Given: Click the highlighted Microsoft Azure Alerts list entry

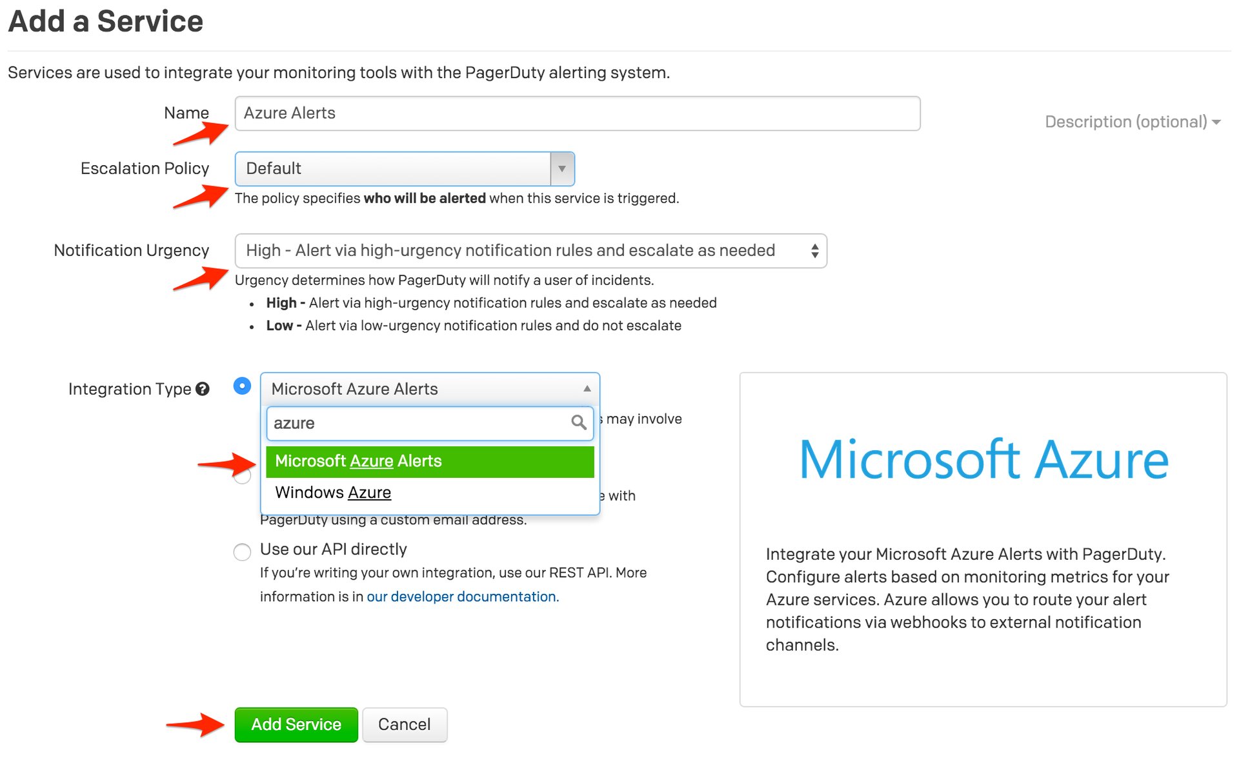Looking at the screenshot, I should tap(429, 461).
